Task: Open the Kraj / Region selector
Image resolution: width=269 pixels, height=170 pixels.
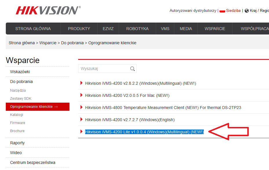Action: pyautogui.click(x=259, y=11)
